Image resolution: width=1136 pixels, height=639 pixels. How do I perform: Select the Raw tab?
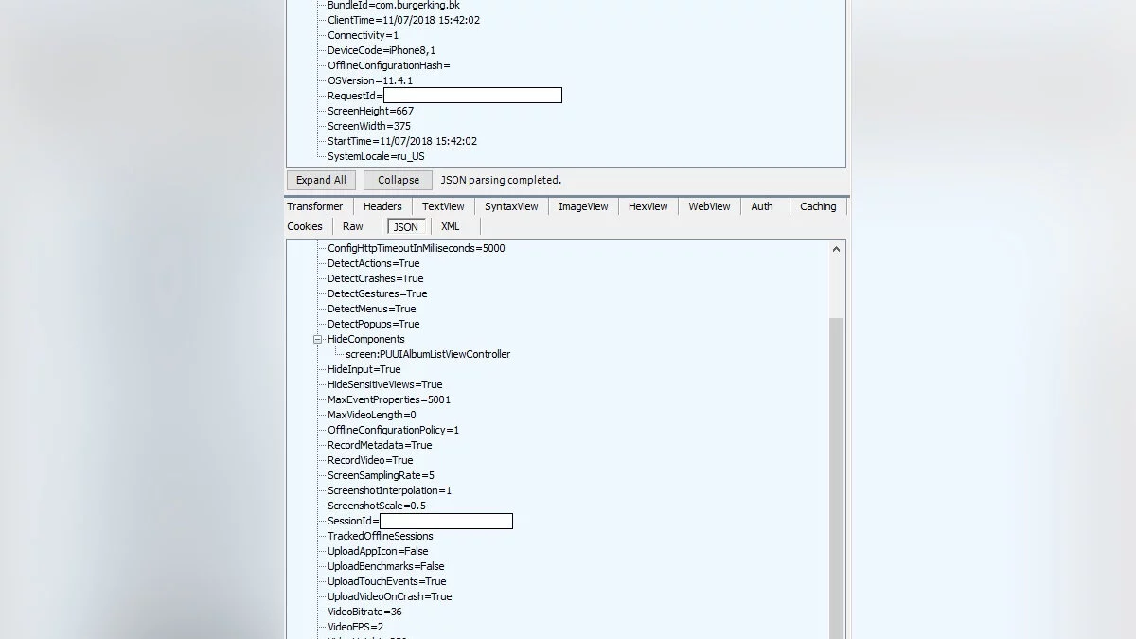353,226
